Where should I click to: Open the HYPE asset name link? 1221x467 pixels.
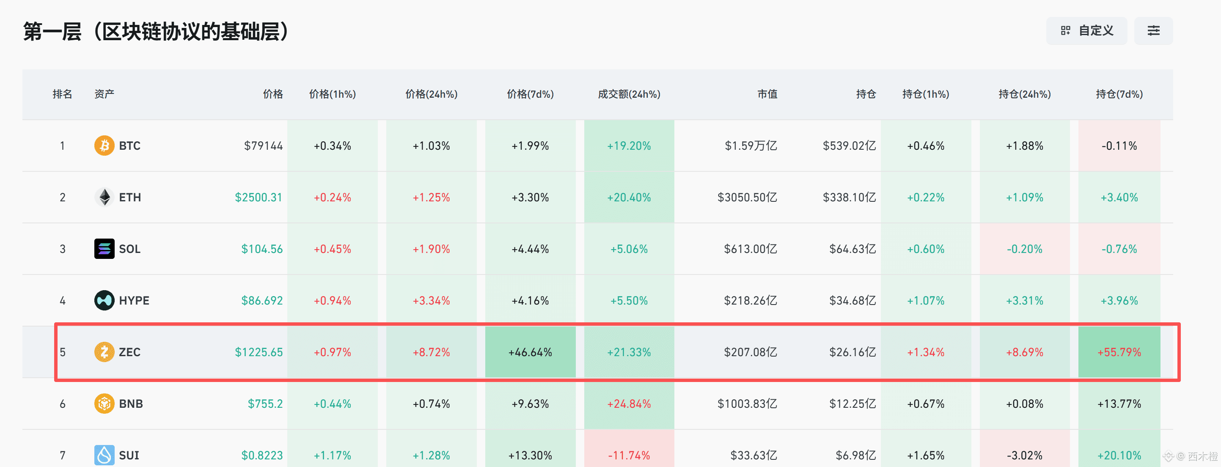[x=134, y=301]
